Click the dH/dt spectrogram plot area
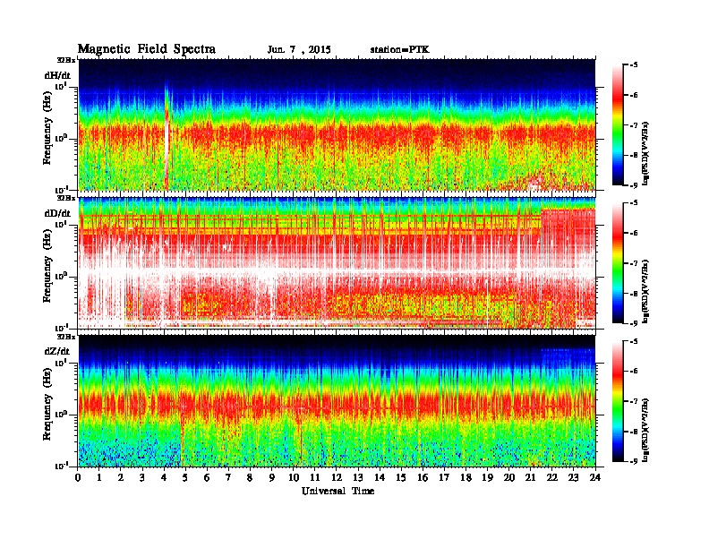Screen dimensions: 709x548 coord(337,124)
